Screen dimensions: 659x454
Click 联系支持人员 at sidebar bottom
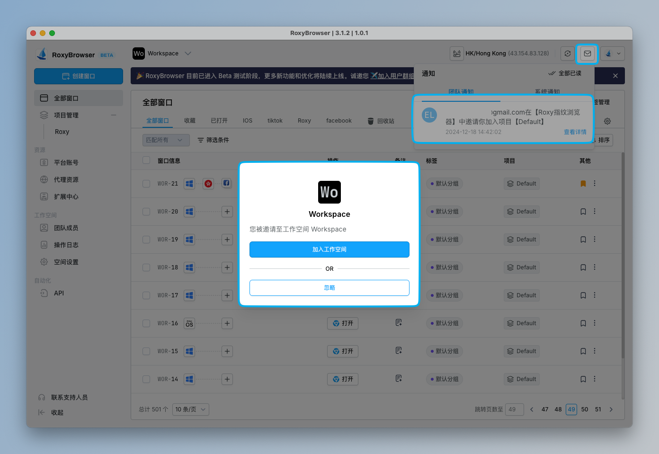pos(63,397)
